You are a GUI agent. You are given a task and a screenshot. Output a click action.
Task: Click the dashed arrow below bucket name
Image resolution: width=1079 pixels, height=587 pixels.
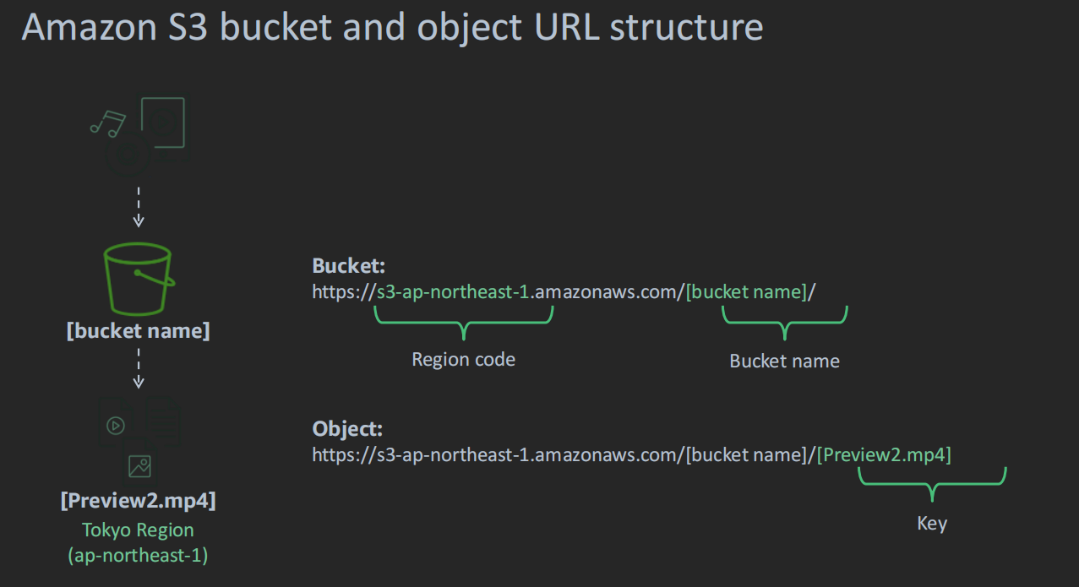(x=139, y=368)
